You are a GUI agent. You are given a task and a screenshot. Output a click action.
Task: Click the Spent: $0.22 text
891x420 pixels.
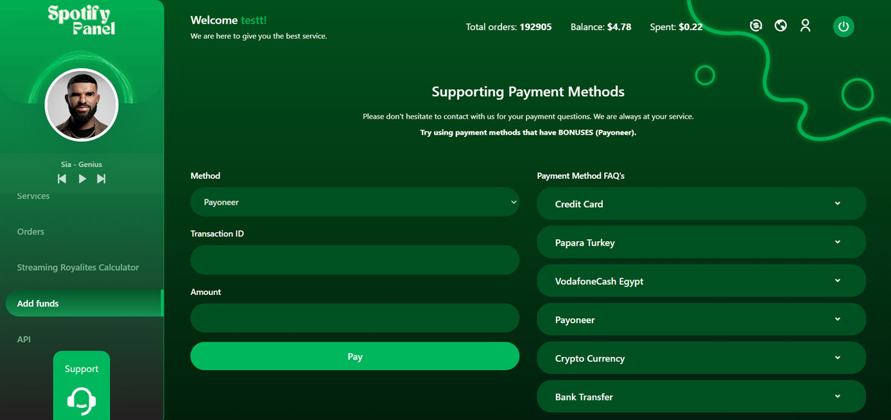676,27
